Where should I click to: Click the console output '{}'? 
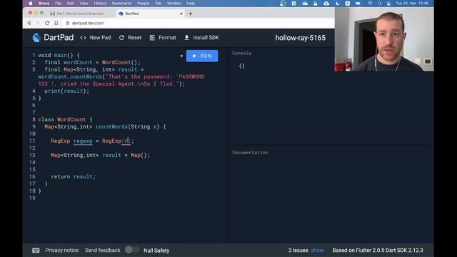coord(241,66)
